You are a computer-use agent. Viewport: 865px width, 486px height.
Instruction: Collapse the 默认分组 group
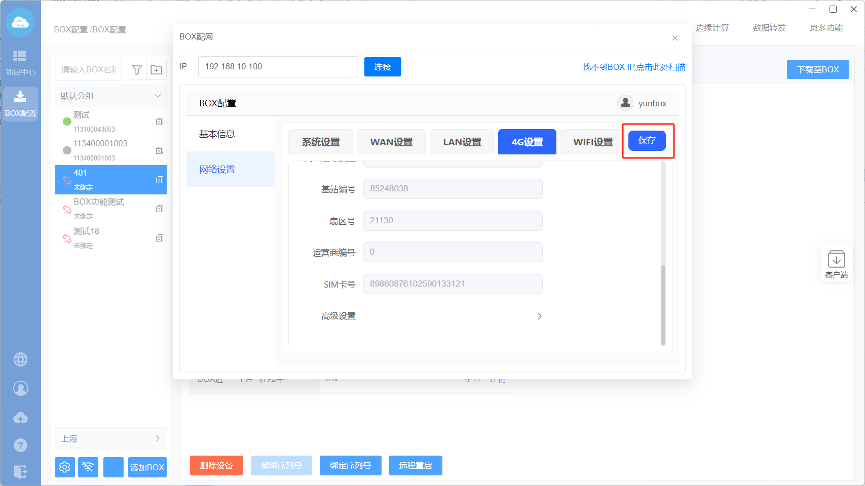tap(158, 96)
